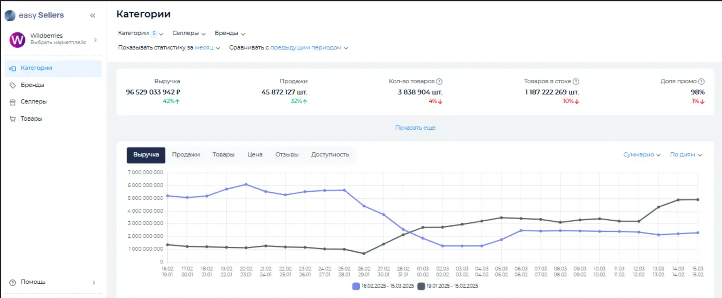The width and height of the screenshot is (722, 298).
Task: Open Селлеры section via store icon
Action: pyautogui.click(x=13, y=102)
